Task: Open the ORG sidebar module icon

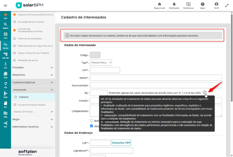Action: click(5, 115)
